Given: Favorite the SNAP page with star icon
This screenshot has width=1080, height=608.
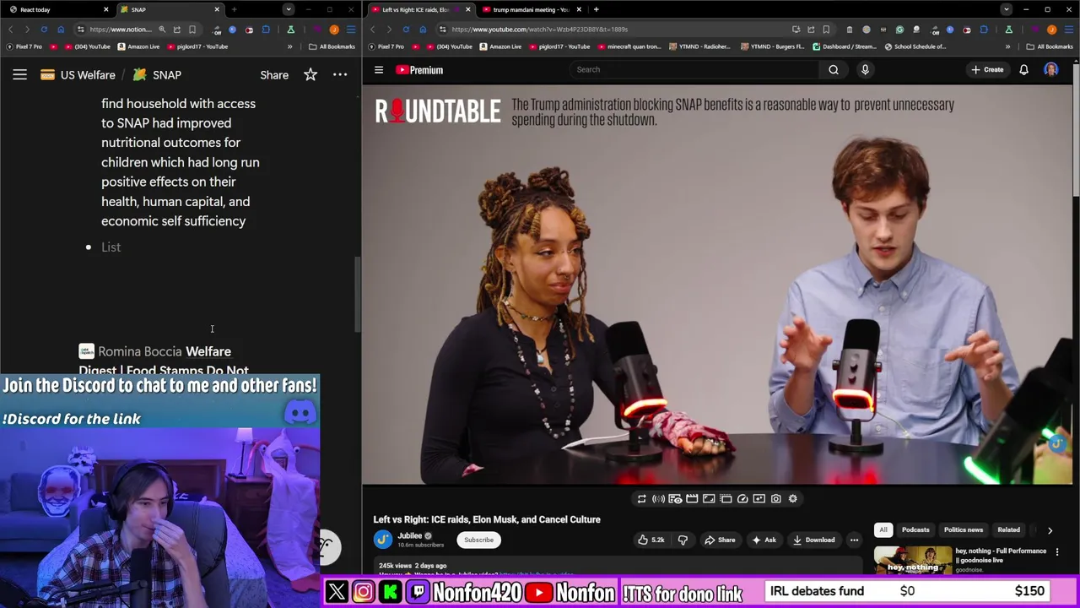Looking at the screenshot, I should point(310,75).
